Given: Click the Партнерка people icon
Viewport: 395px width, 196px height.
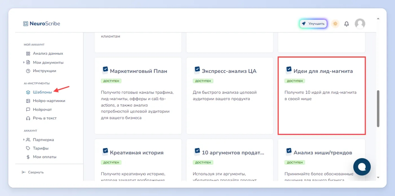Looking at the screenshot, I should click(28, 140).
